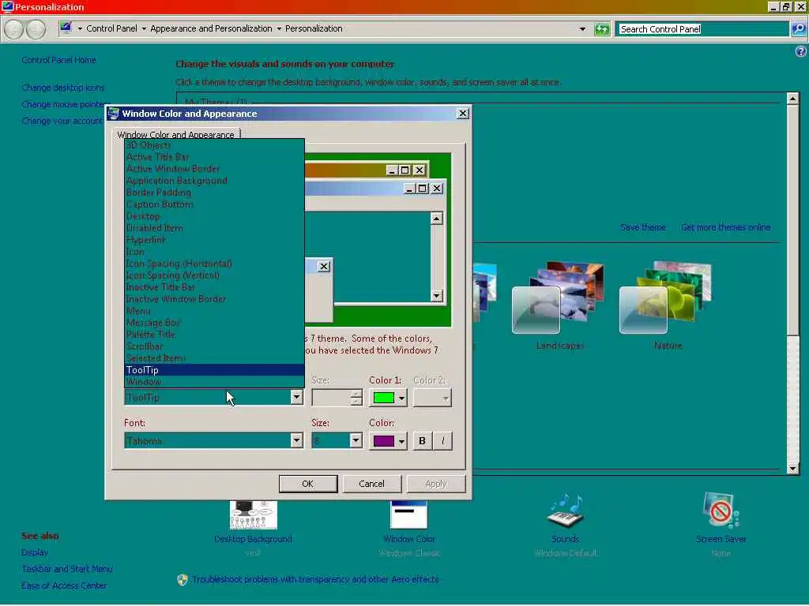The image size is (809, 606).
Task: Select Scrollbar in the item list
Action: pos(214,347)
